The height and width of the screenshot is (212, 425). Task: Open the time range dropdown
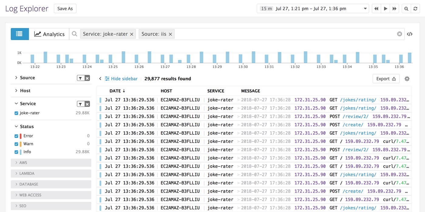point(365,8)
